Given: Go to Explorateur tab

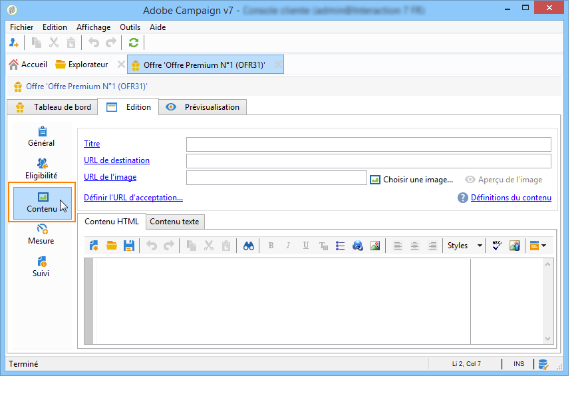Looking at the screenshot, I should pyautogui.click(x=82, y=65).
